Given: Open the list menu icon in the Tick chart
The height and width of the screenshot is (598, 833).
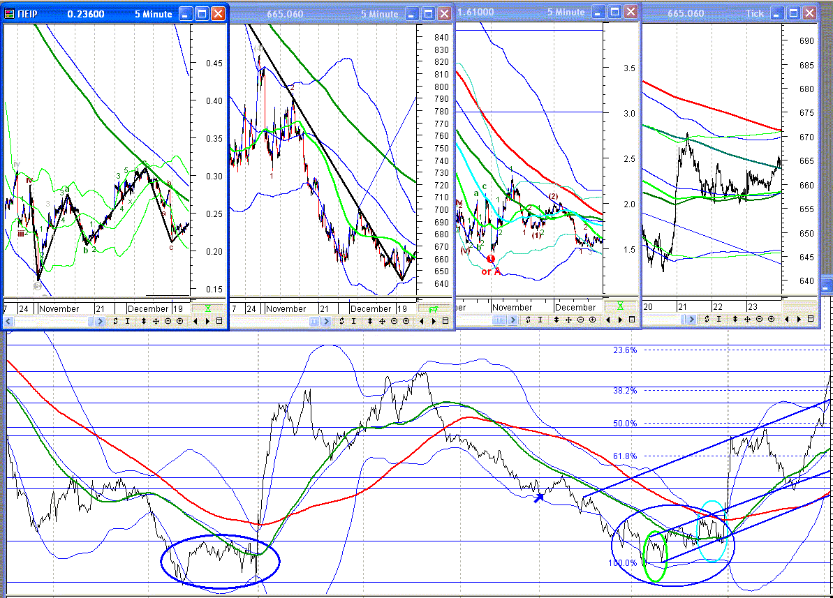Looking at the screenshot, I should (x=810, y=319).
